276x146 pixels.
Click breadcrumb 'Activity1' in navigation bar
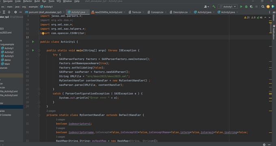(x=46, y=6)
